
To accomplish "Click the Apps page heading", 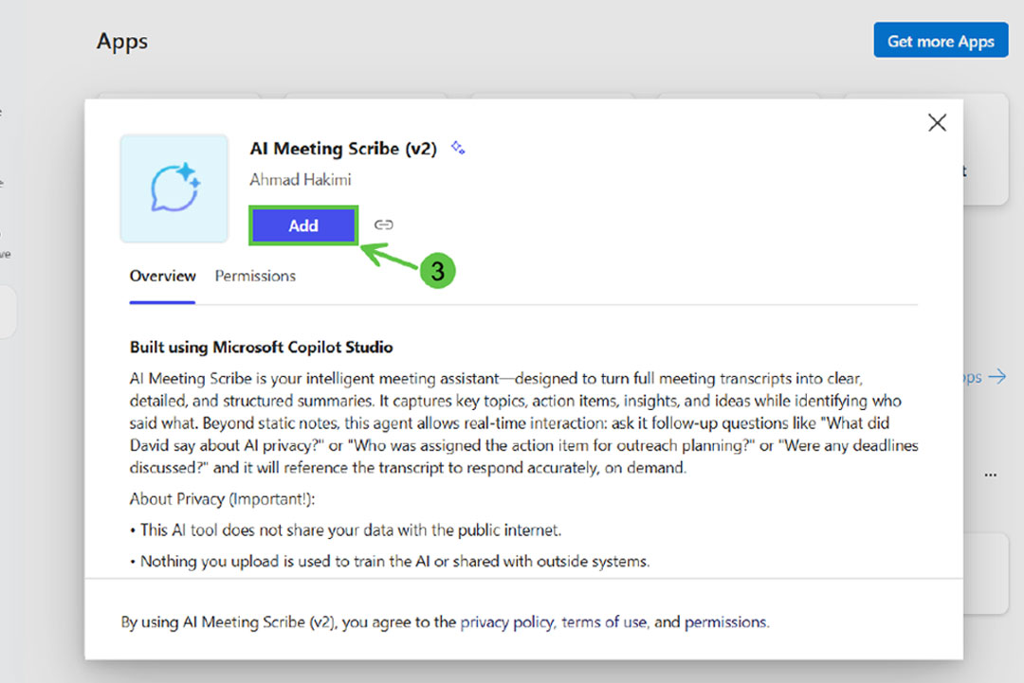I will pyautogui.click(x=122, y=42).
